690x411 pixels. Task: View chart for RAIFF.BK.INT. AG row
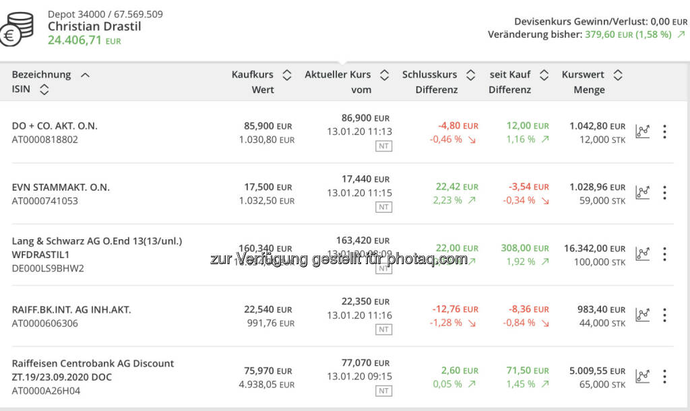[x=643, y=315]
